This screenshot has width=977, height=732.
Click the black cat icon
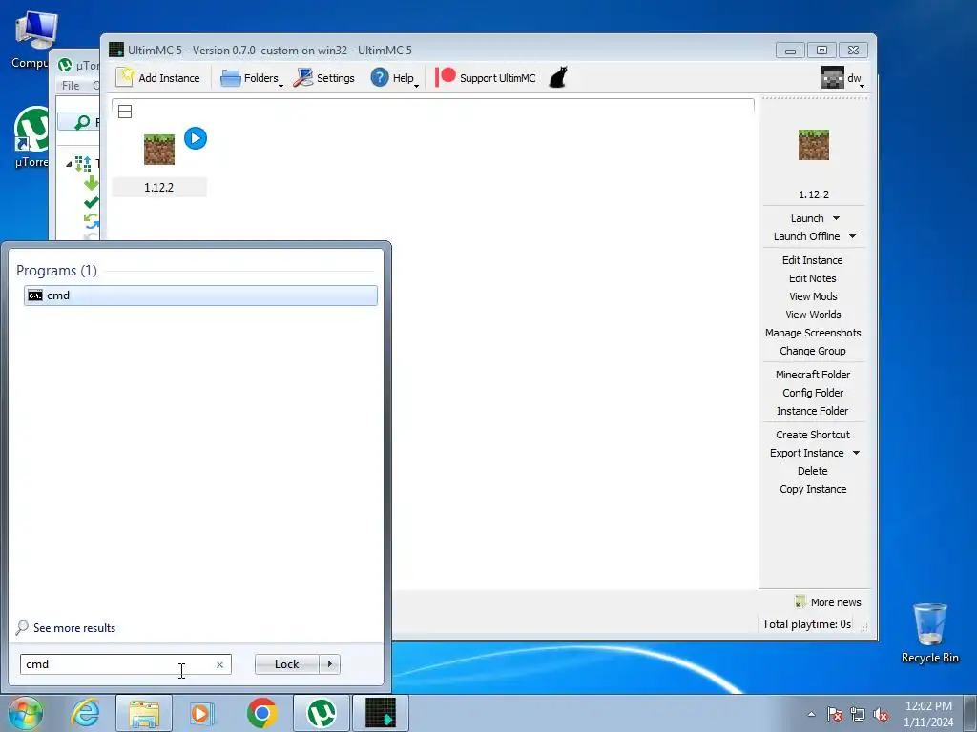pos(558,78)
